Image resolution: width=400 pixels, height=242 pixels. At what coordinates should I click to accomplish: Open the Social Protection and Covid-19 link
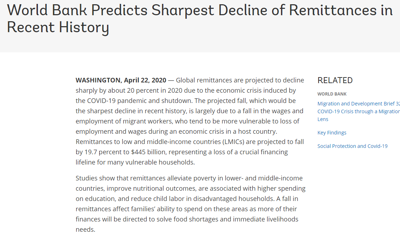352,146
